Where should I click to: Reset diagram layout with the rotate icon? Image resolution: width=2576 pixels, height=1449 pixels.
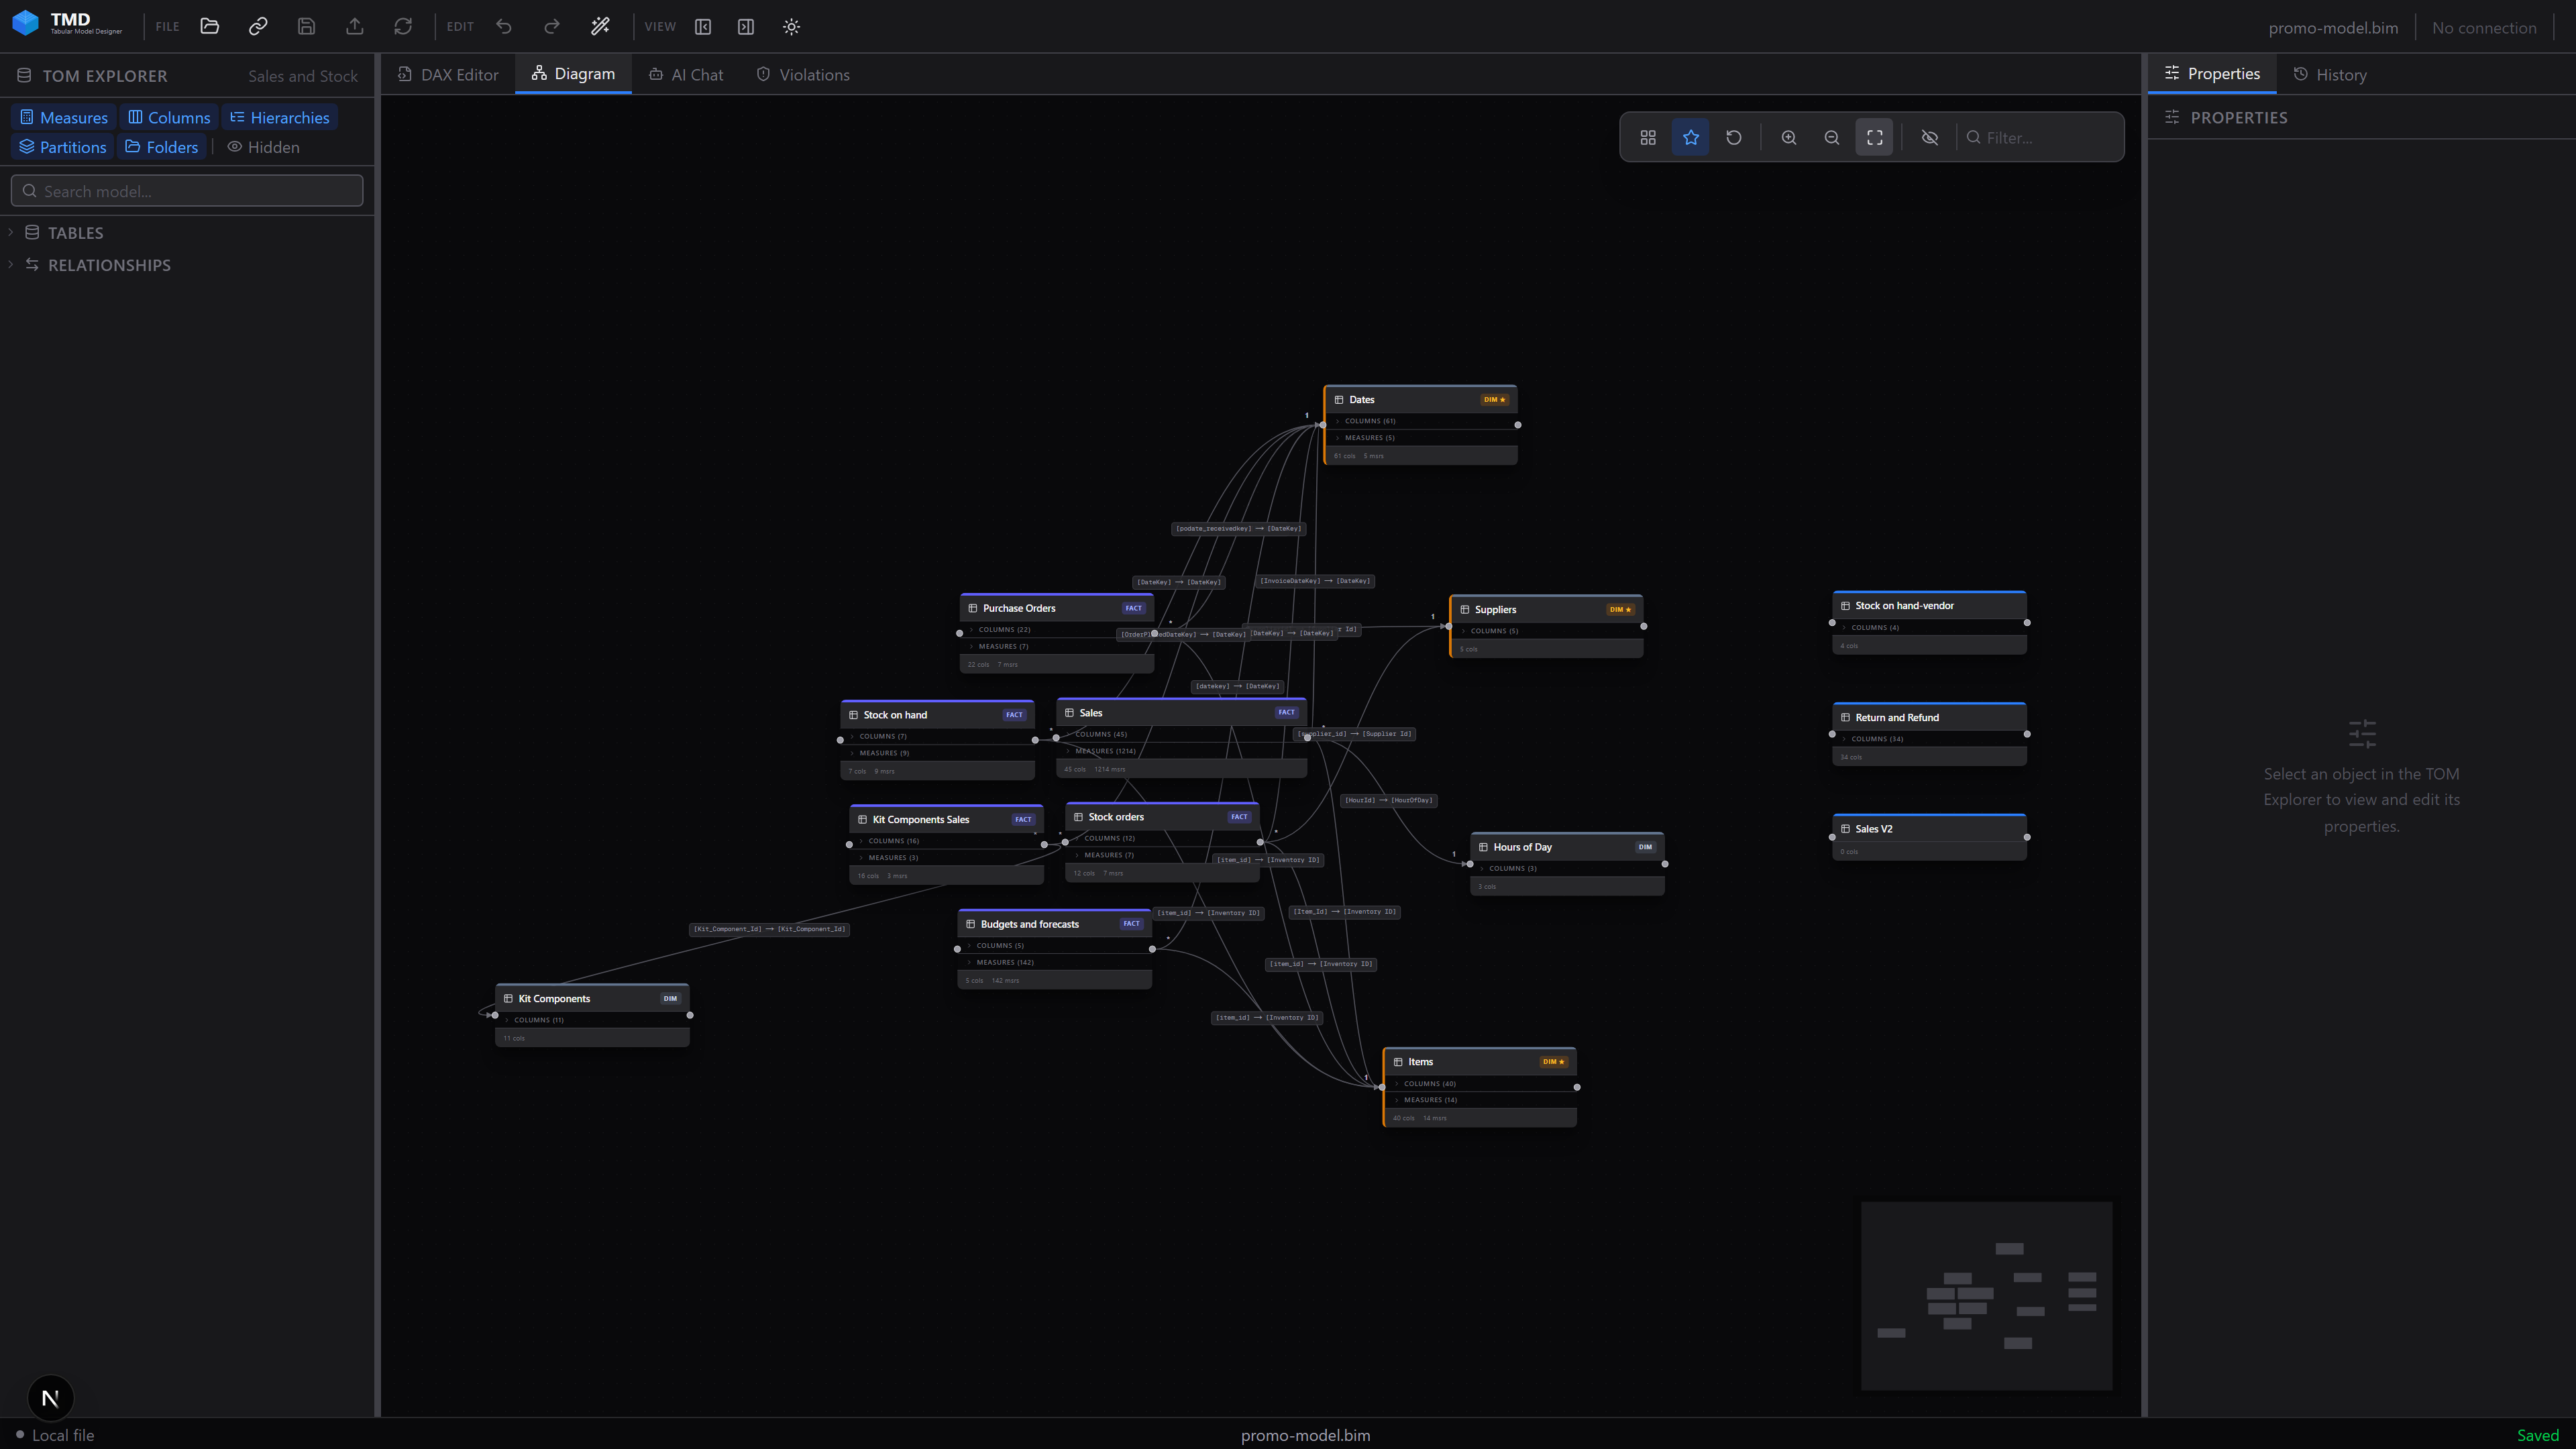click(1734, 138)
